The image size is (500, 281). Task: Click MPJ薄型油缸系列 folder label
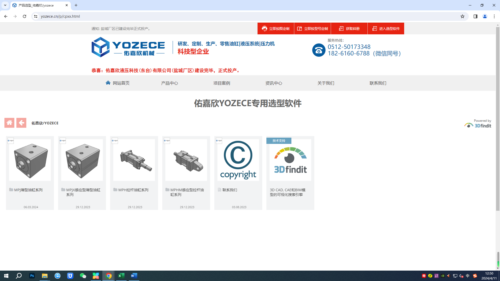click(x=28, y=190)
